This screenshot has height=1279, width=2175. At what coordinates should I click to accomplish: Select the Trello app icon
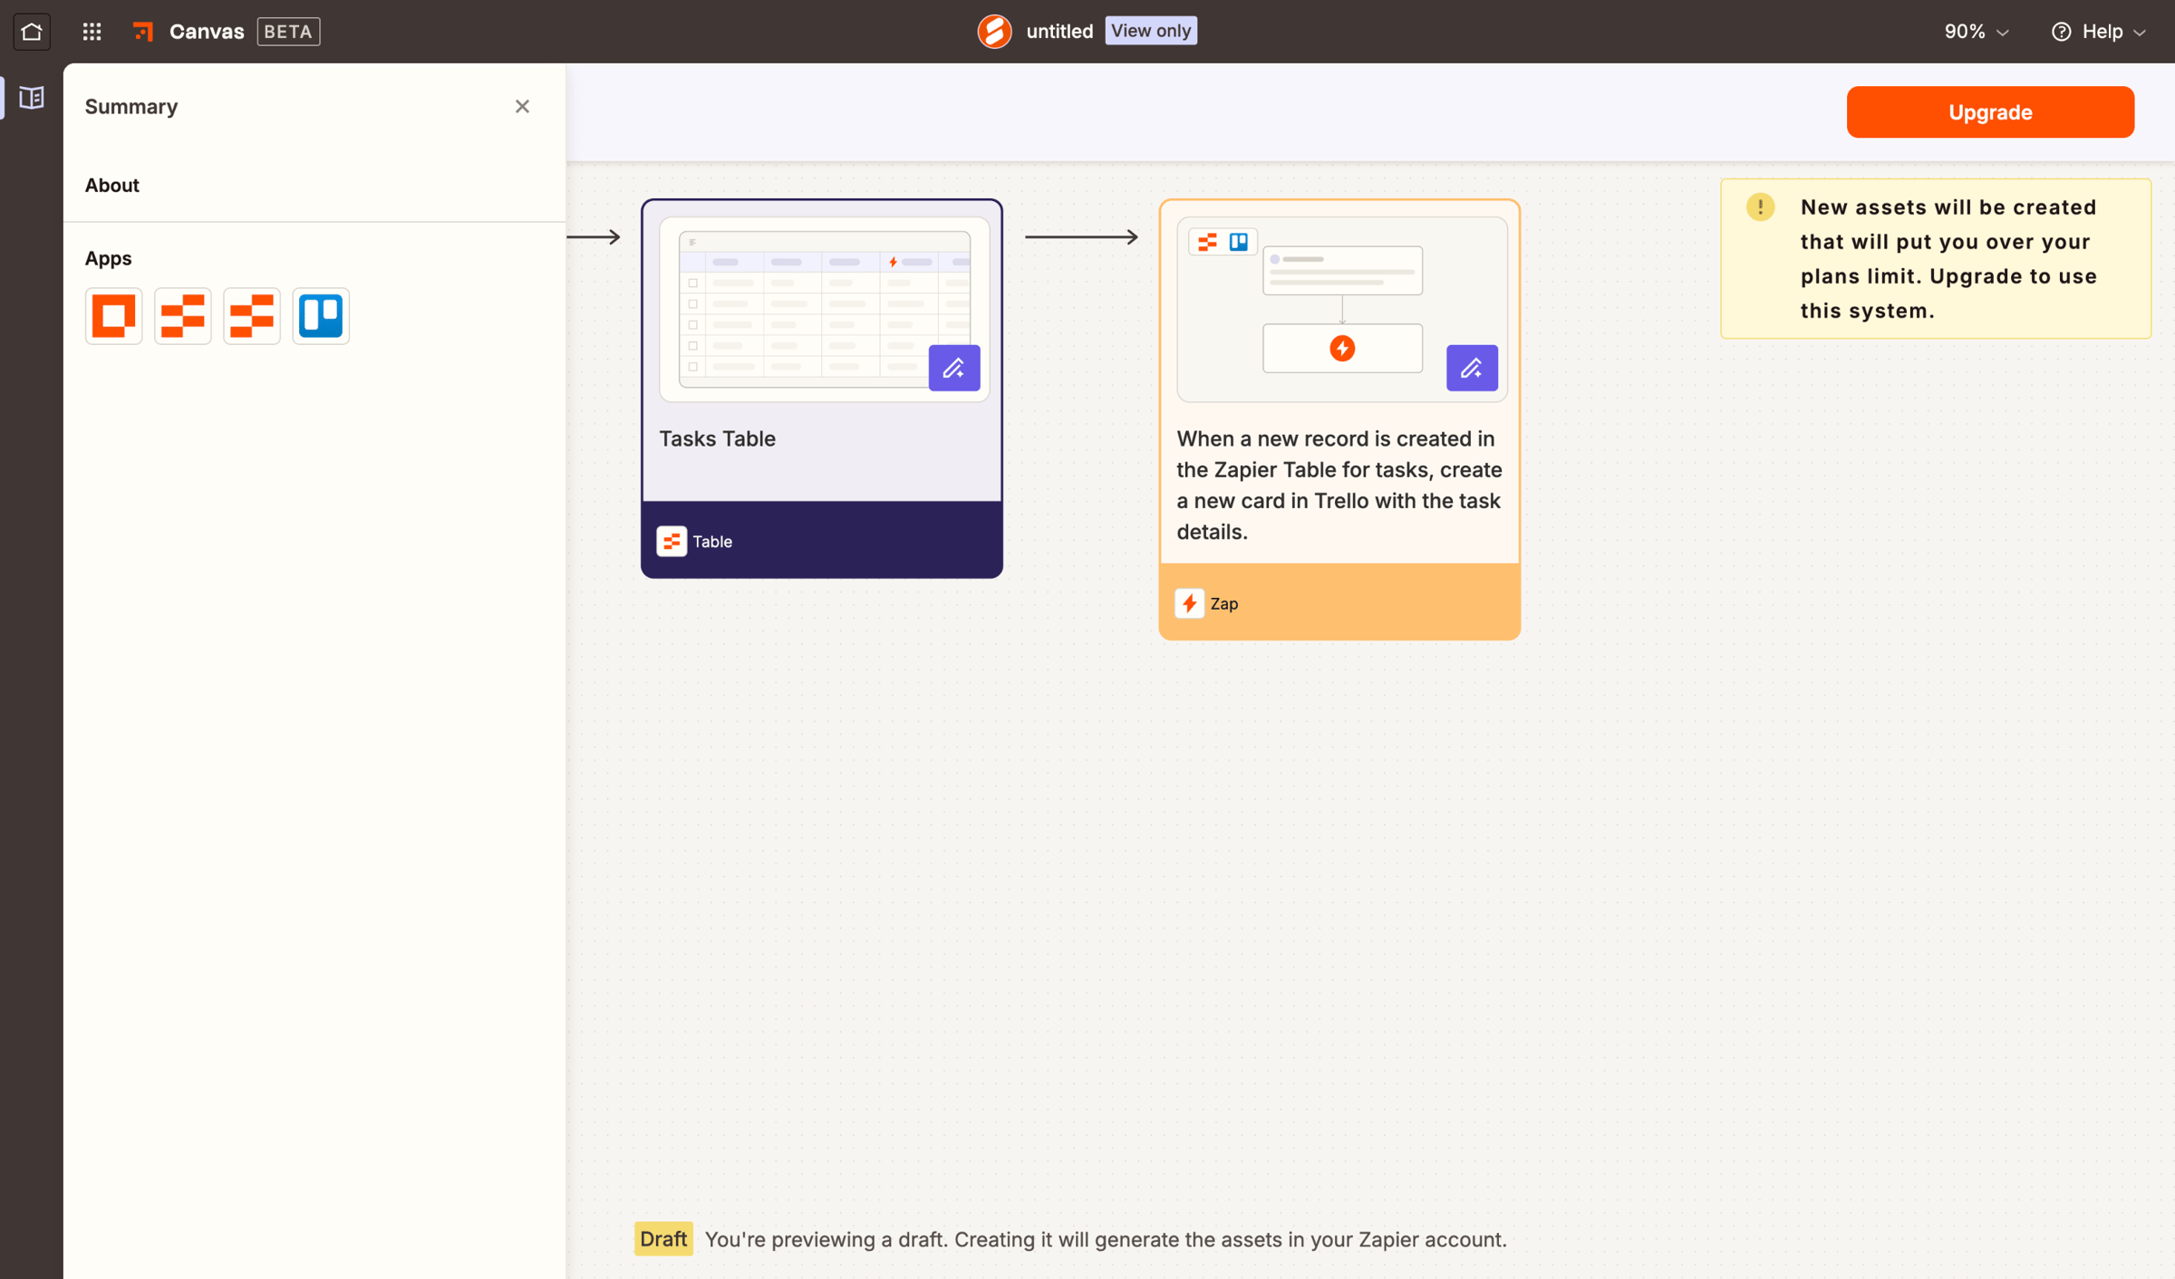click(321, 316)
